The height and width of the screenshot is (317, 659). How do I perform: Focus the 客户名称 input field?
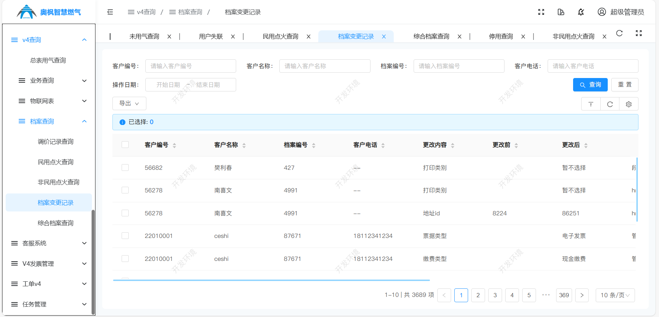[x=325, y=66]
